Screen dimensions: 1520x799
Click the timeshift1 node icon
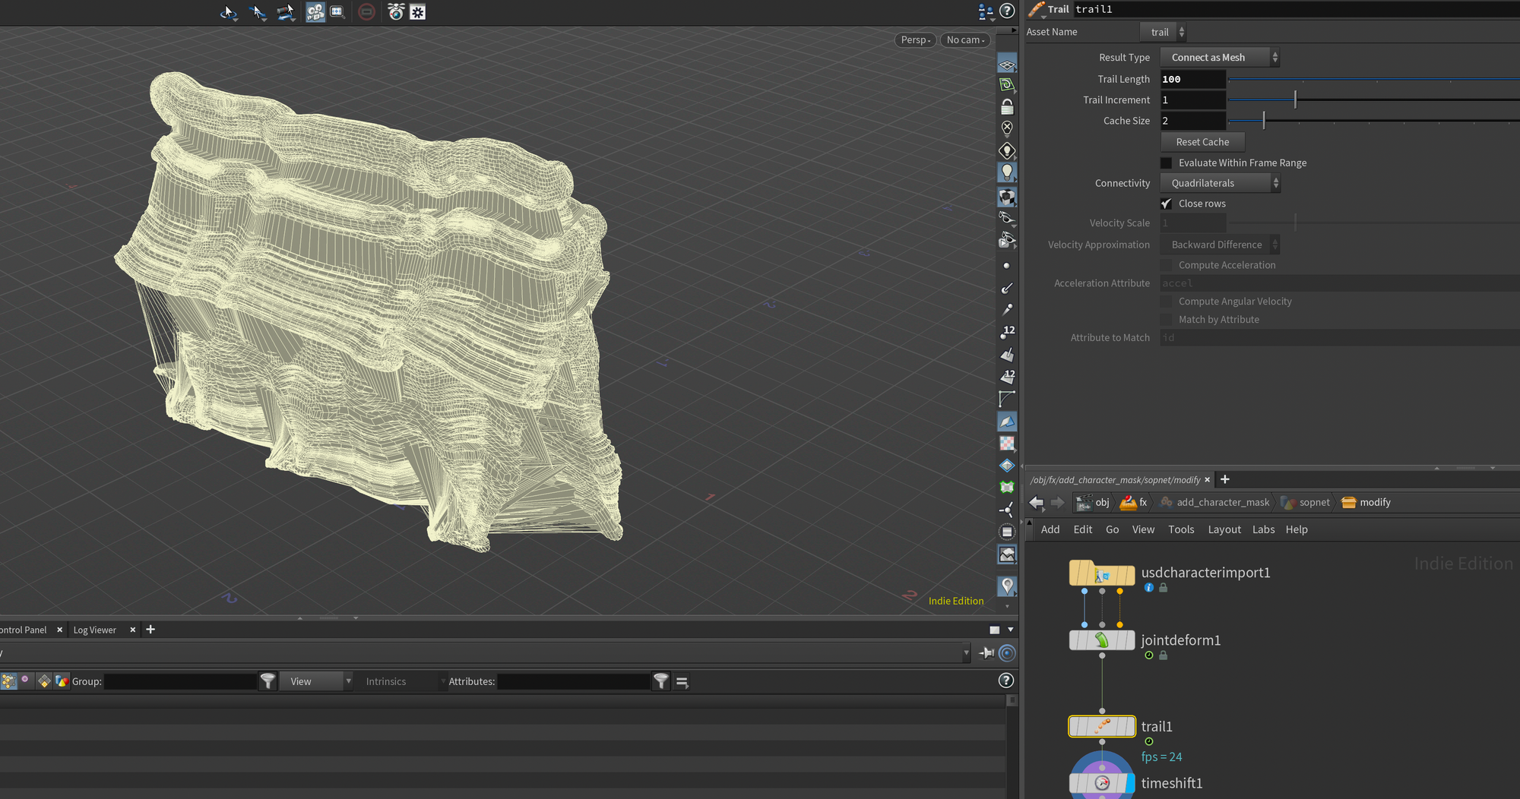1101,783
